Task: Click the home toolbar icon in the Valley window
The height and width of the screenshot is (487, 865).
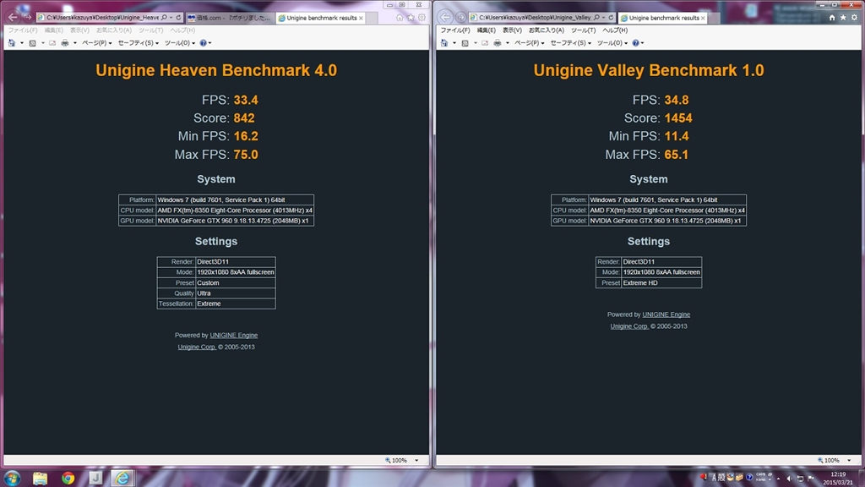Action: click(x=444, y=42)
